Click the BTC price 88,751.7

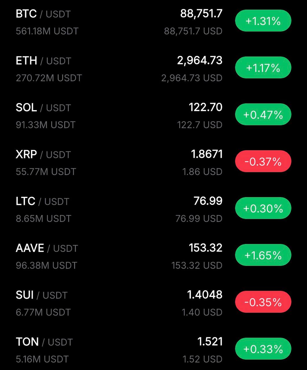[x=201, y=13]
